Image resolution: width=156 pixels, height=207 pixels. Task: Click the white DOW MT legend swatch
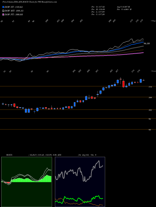point(3,11)
